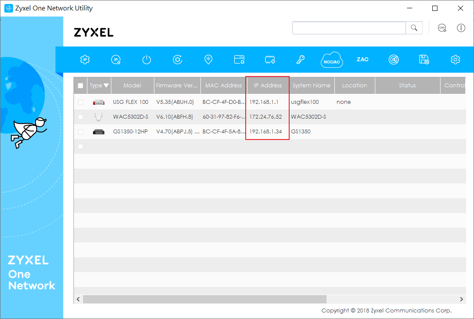Tick the select-all checkbox in header
This screenshot has width=474, height=319.
[80, 86]
